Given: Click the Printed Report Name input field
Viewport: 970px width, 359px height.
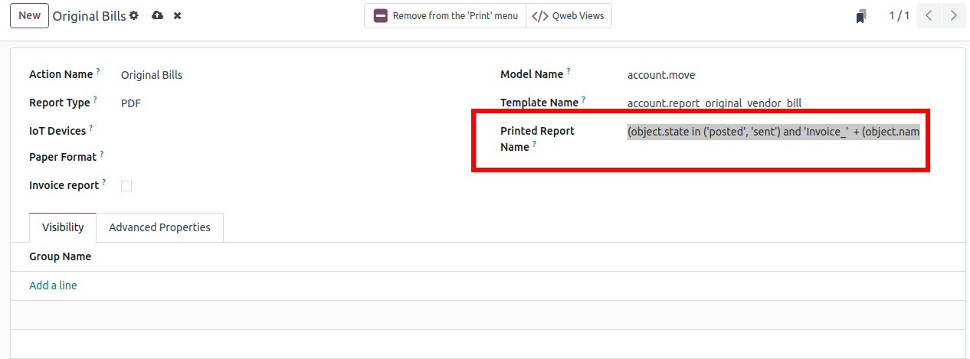Looking at the screenshot, I should point(773,132).
